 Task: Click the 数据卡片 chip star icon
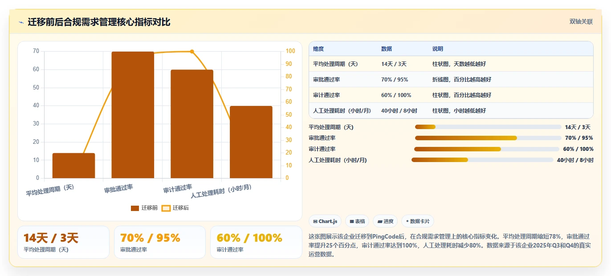[407, 221]
